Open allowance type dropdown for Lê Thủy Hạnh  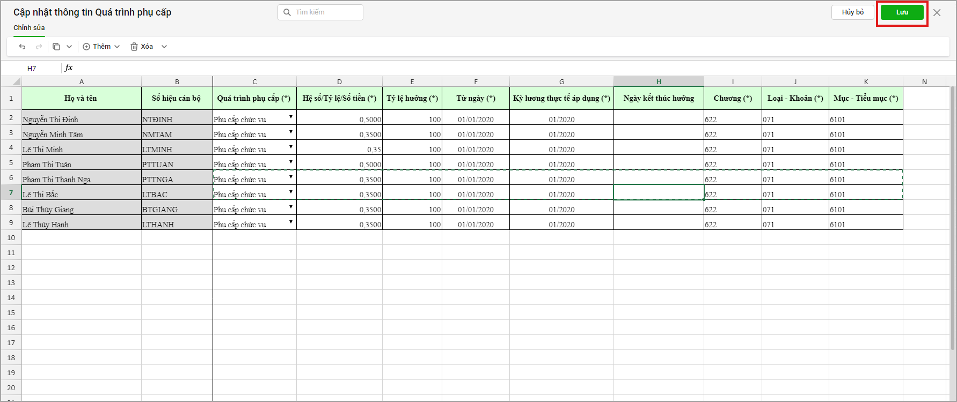click(291, 222)
